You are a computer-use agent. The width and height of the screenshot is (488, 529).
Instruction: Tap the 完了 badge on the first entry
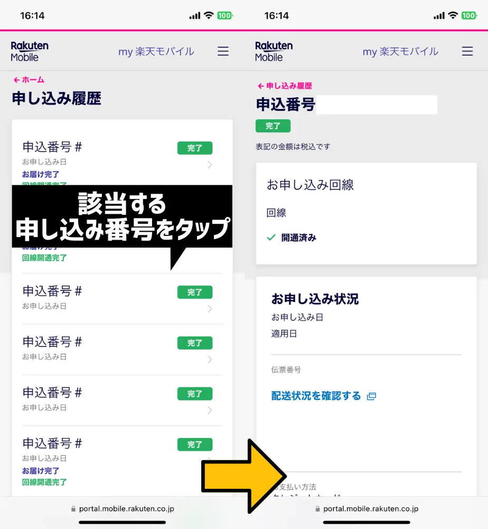point(194,148)
